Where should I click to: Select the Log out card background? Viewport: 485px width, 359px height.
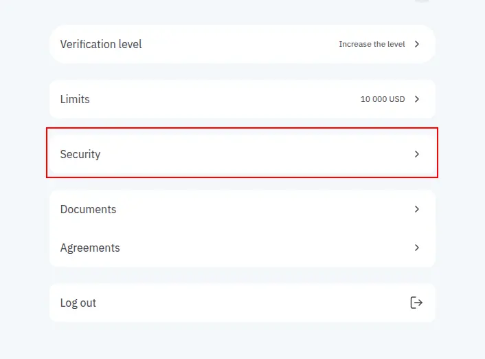coord(242,303)
